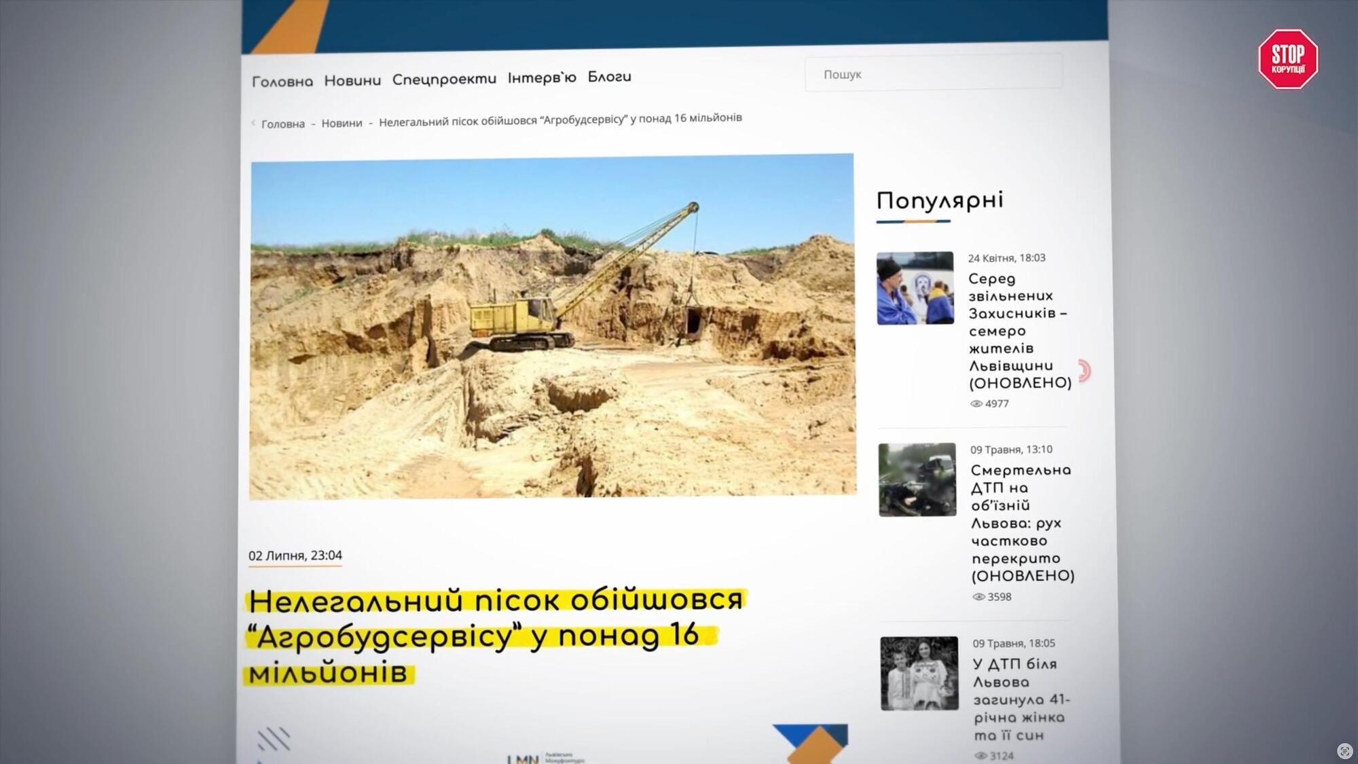This screenshot has height=764, width=1358.
Task: Click the 09 Травня, 13:10 date
Action: pyautogui.click(x=1011, y=450)
